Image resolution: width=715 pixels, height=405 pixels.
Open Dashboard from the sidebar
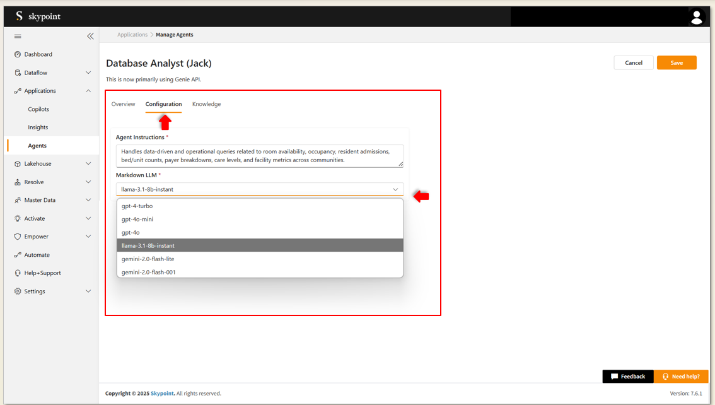(38, 54)
